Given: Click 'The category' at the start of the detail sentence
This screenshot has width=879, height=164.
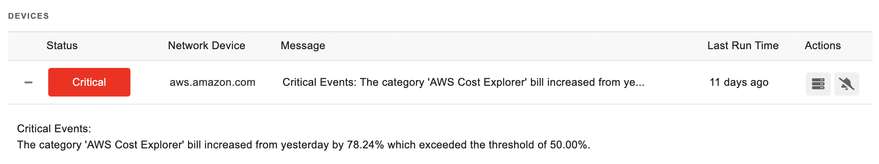Looking at the screenshot, I should pos(50,145).
